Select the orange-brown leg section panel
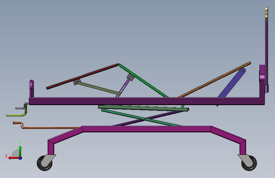 (214, 80)
